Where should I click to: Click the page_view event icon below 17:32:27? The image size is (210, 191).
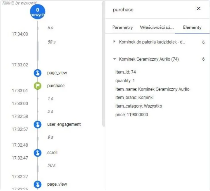38,184
